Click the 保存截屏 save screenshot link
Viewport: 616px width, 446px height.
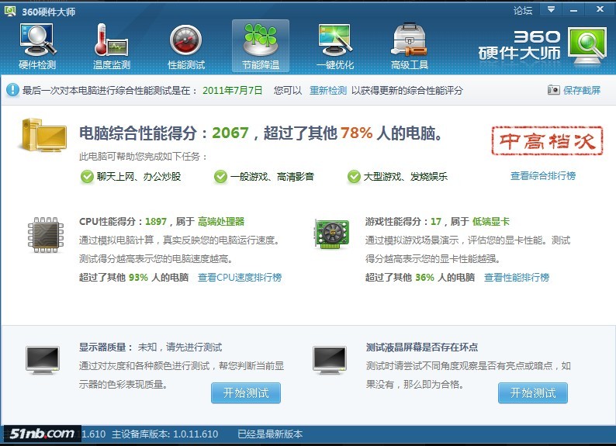point(582,90)
